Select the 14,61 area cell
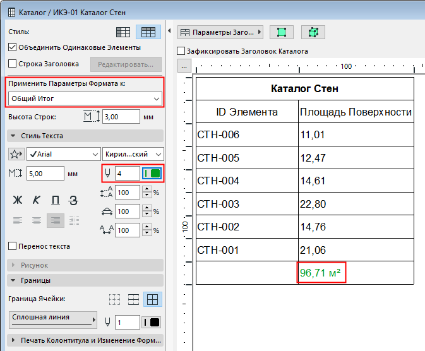Viewport: 425px width, 351px height. [356, 181]
